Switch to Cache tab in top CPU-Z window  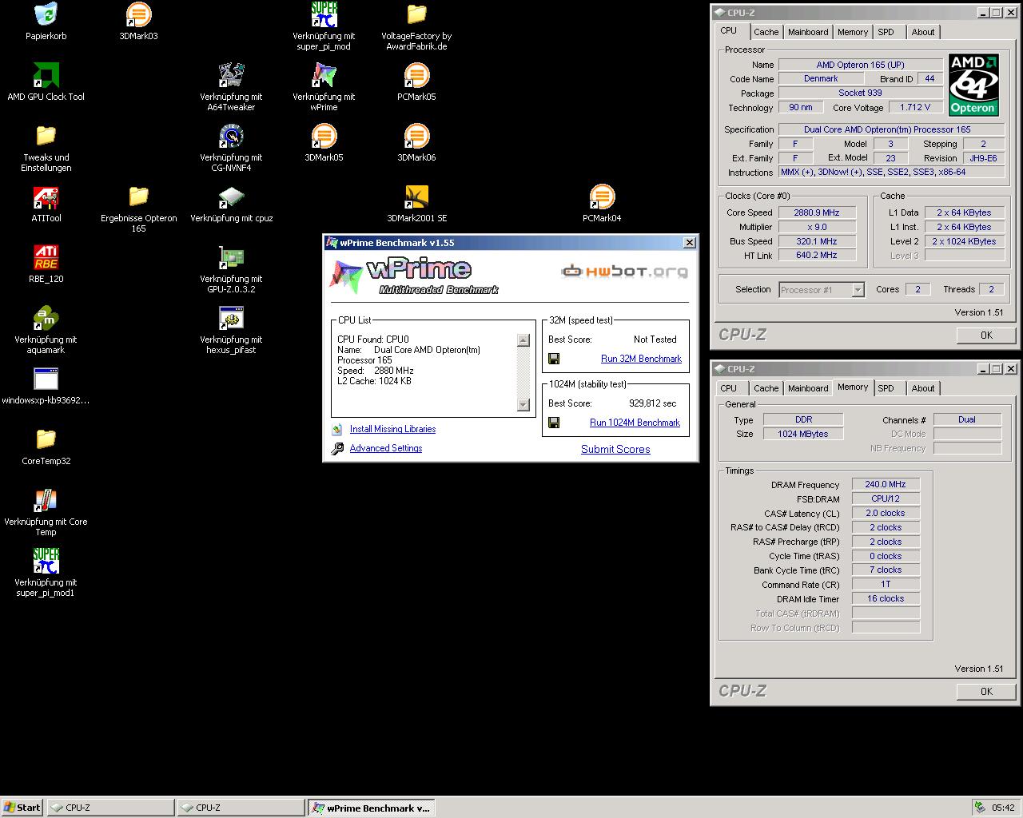(x=766, y=32)
